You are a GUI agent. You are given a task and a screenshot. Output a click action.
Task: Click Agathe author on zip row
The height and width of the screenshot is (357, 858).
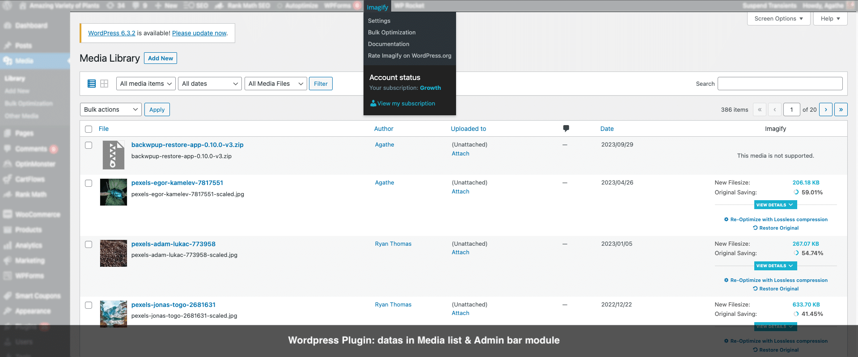pyautogui.click(x=385, y=145)
